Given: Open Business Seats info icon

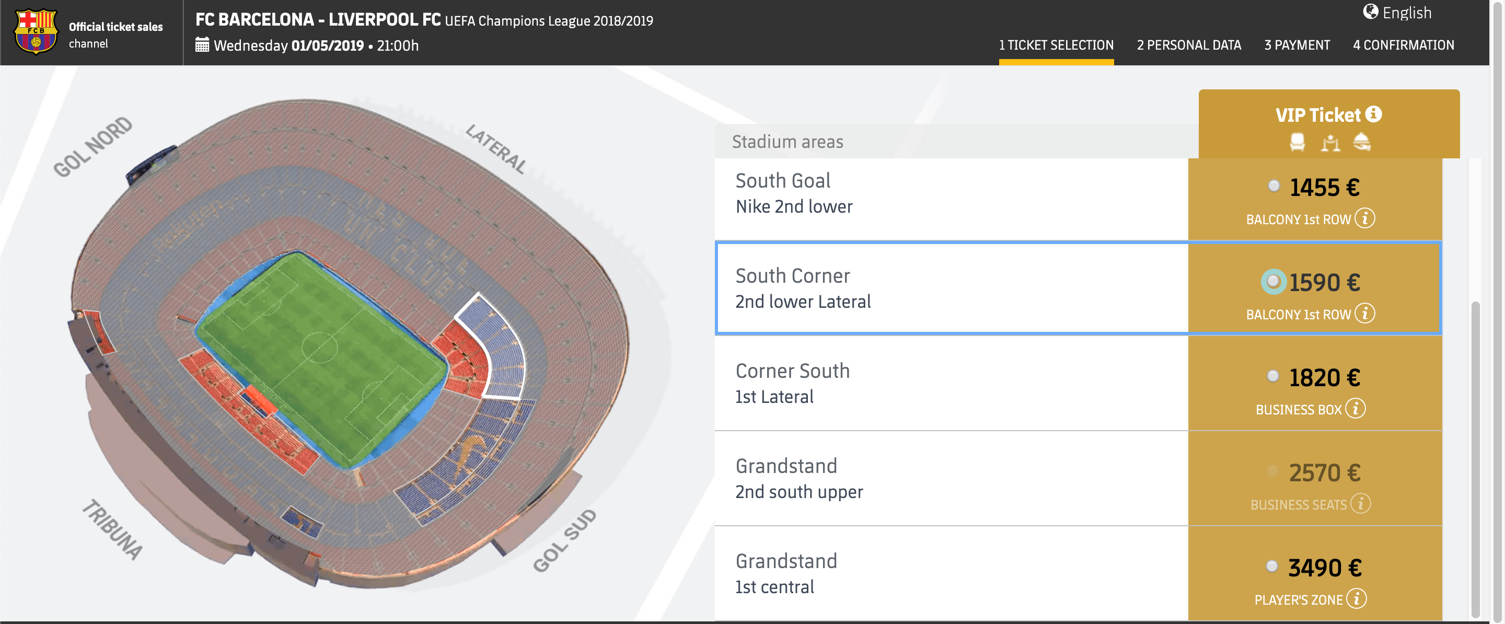Looking at the screenshot, I should (1361, 504).
